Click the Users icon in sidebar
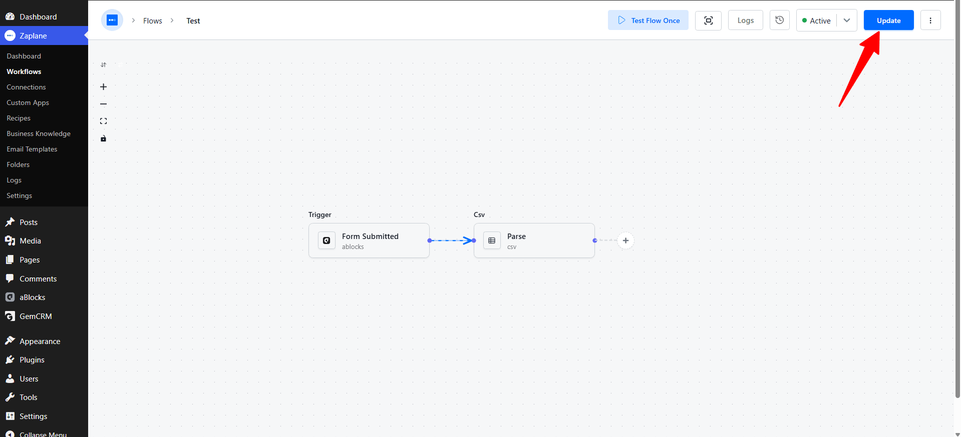This screenshot has width=961, height=437. 10,378
